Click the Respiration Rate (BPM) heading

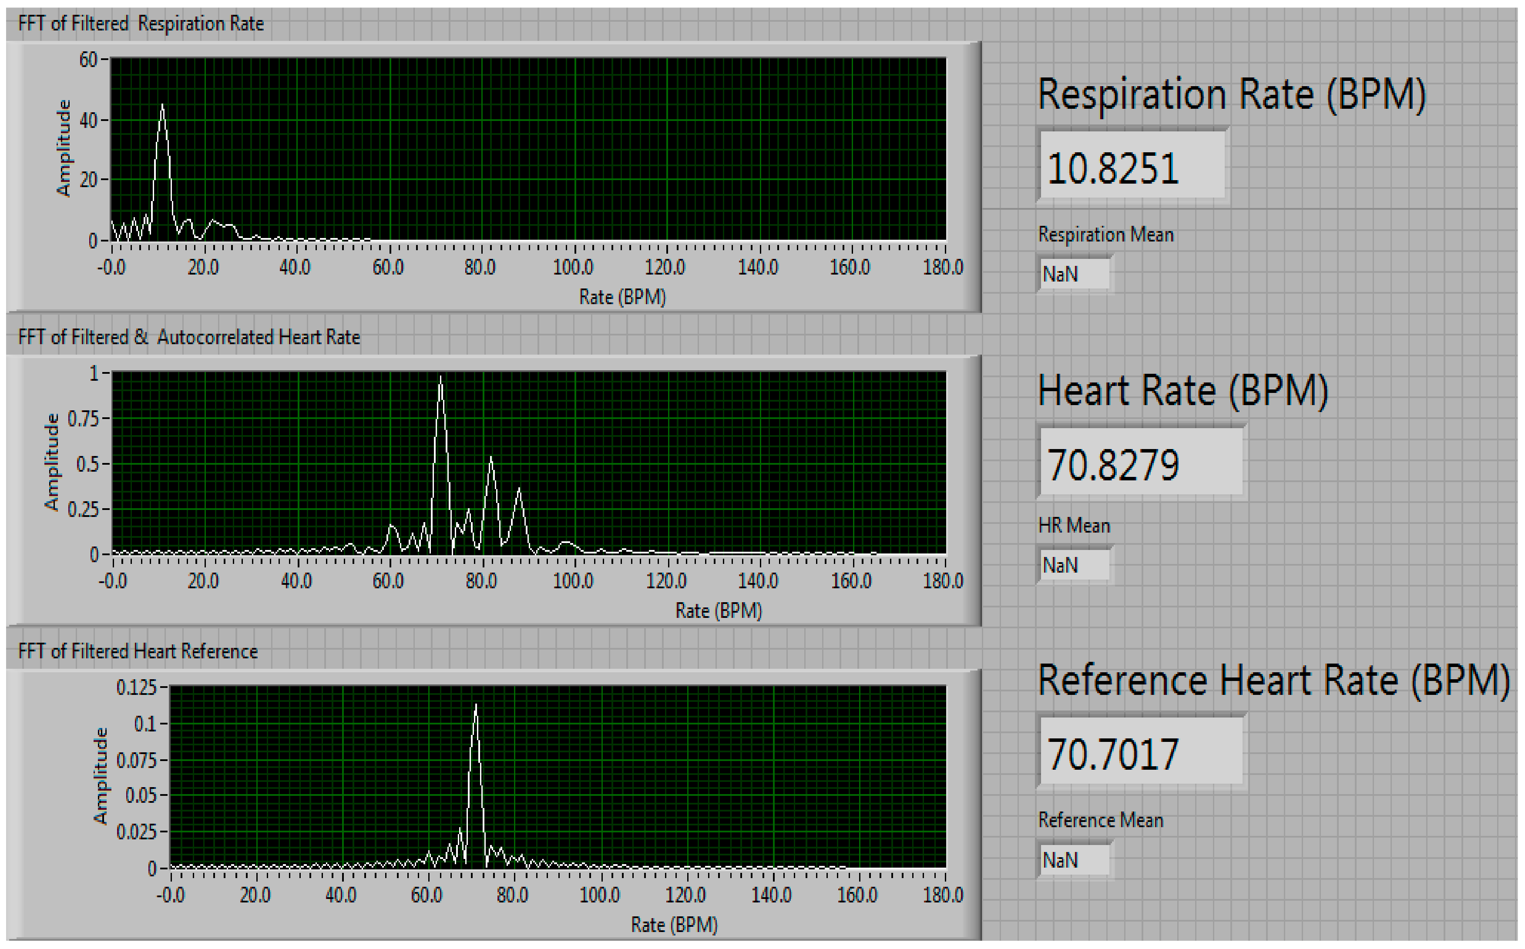coord(1231,94)
